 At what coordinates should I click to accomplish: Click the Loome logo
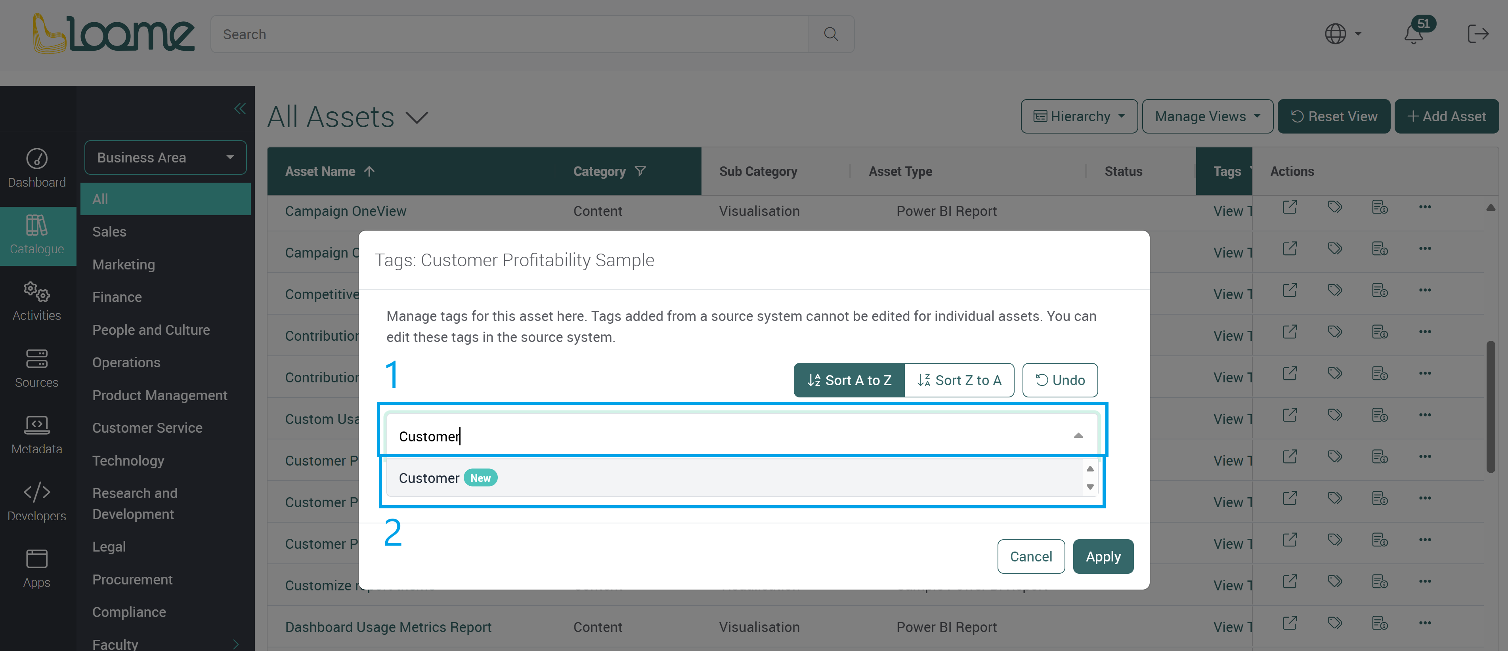[x=113, y=34]
